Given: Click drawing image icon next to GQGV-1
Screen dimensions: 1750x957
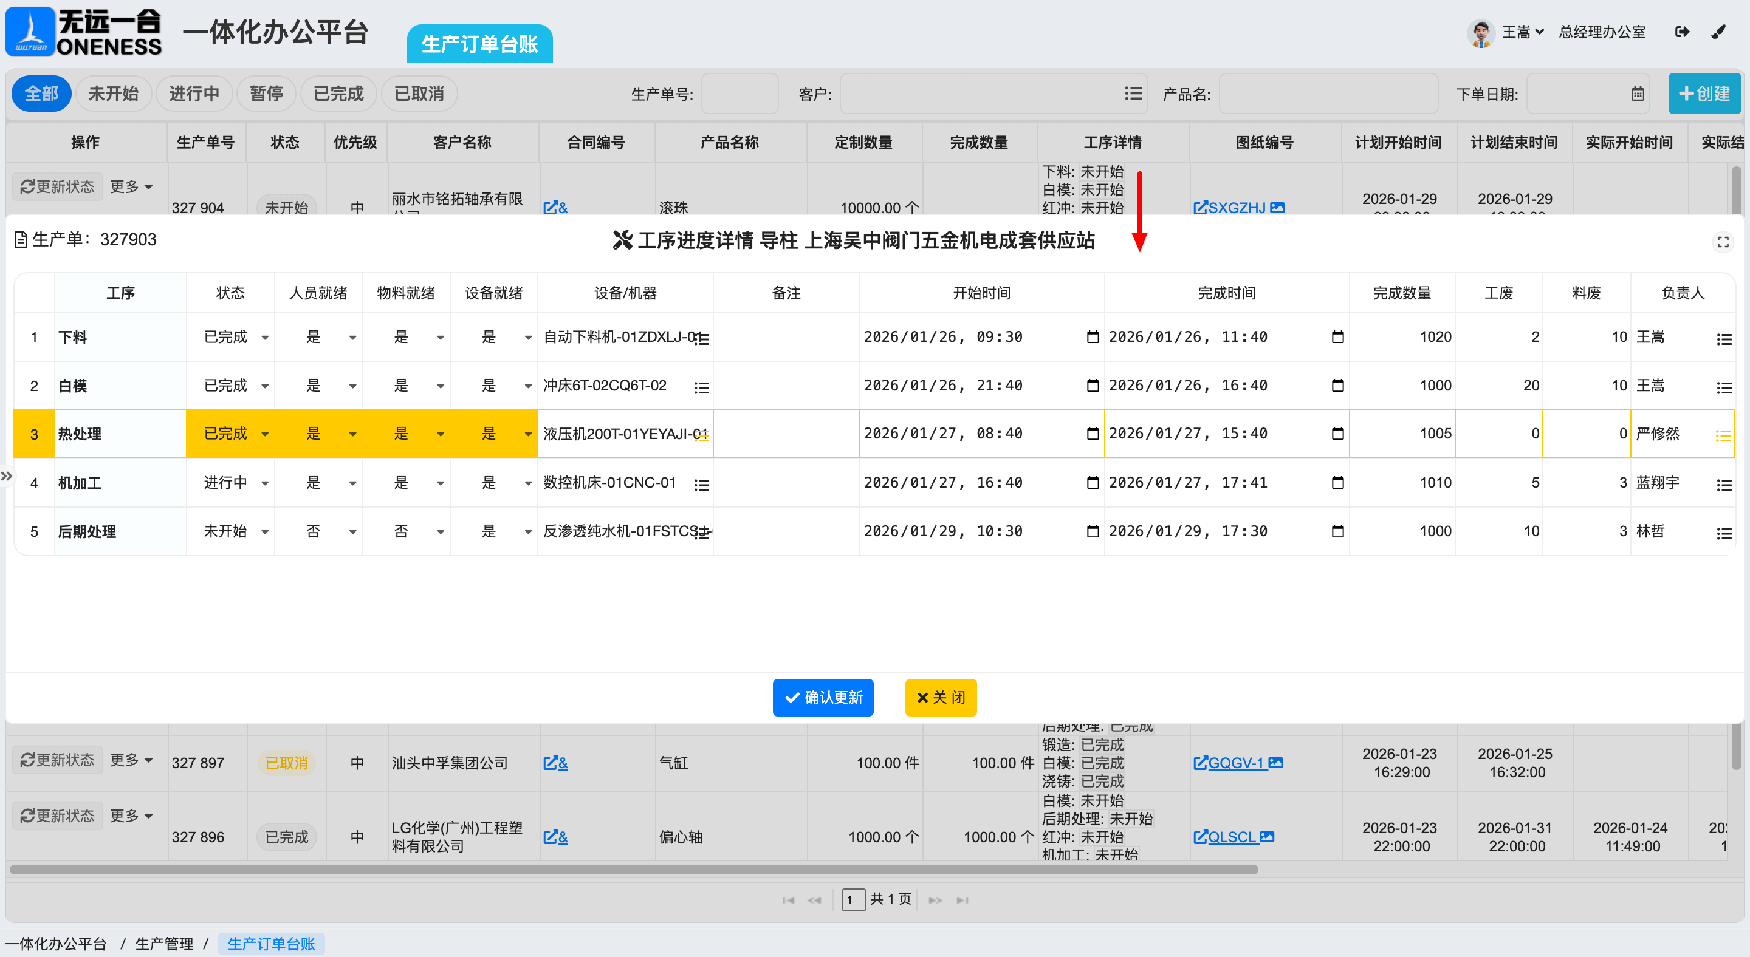Looking at the screenshot, I should (1276, 763).
